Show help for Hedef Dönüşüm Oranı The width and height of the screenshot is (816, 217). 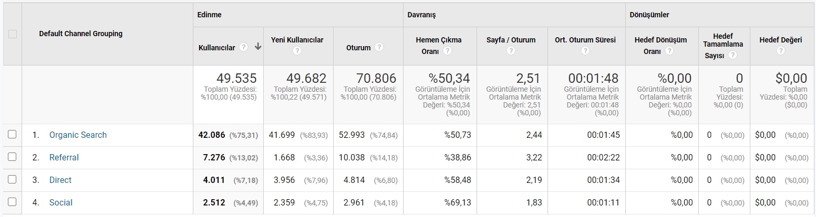669,51
